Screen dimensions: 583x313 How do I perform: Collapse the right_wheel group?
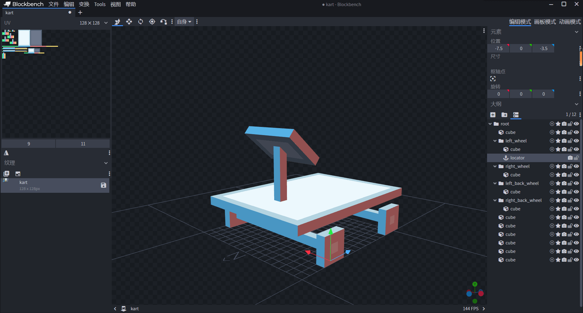pos(495,166)
